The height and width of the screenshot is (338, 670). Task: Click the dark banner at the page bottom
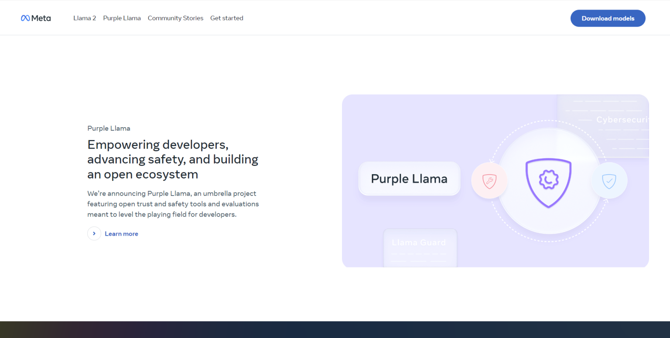point(335,330)
